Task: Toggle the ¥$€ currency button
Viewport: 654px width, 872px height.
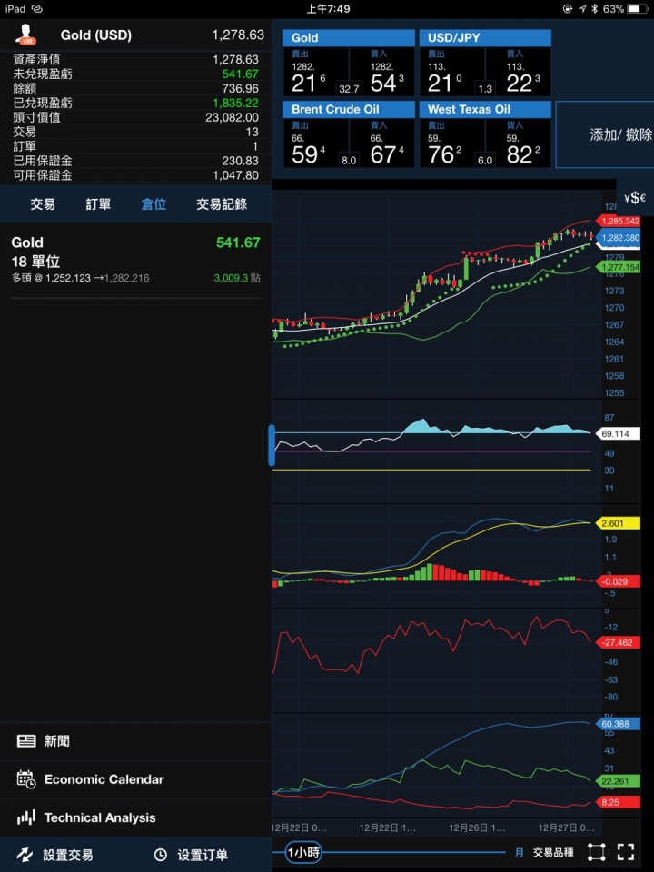Action: point(636,198)
